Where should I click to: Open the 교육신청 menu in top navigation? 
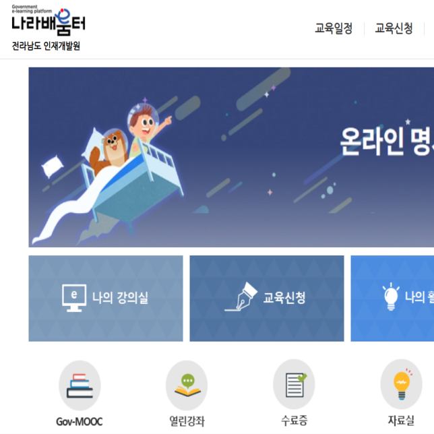(394, 28)
